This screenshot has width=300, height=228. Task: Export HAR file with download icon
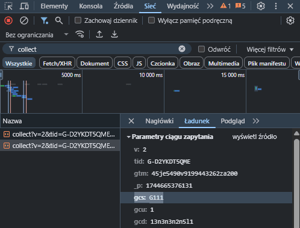(x=114, y=34)
